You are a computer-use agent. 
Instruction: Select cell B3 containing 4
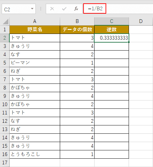77,46
